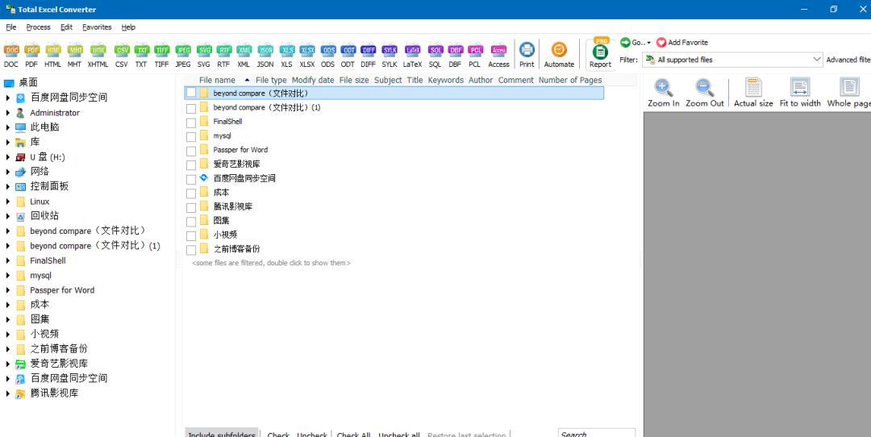The height and width of the screenshot is (437, 871).
Task: Click Add Favorite button
Action: click(x=682, y=42)
